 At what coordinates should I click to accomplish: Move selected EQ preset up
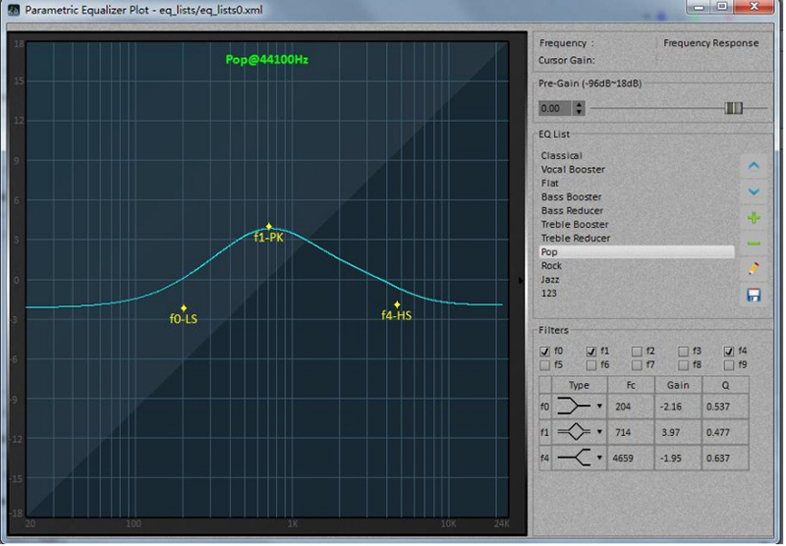coord(754,167)
